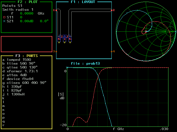Click the '|S| dB' axis label

[x=61, y=96]
